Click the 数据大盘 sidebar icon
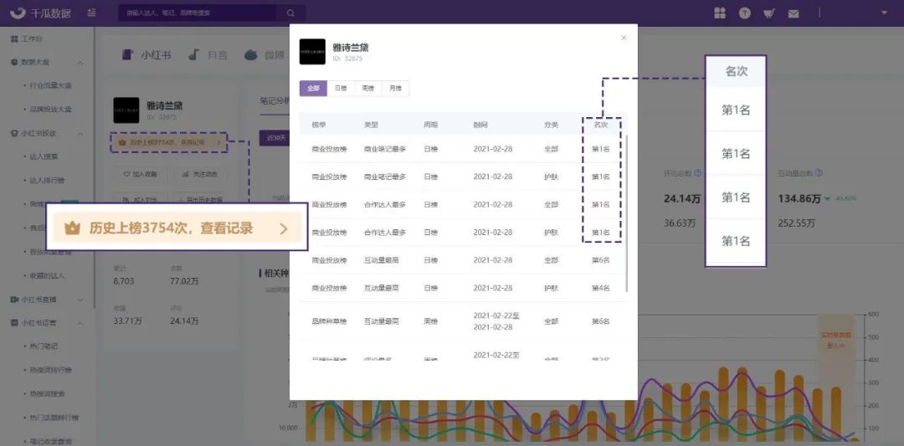This screenshot has width=904, height=446. pyautogui.click(x=14, y=62)
